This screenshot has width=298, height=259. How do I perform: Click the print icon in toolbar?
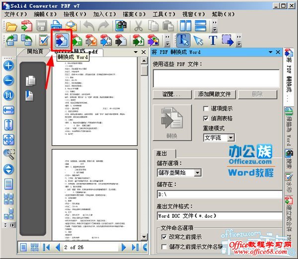point(56,26)
